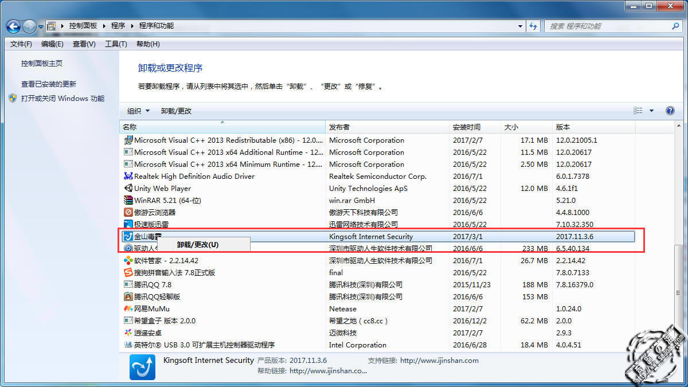The image size is (688, 387).
Task: Select the Intel Corporation publisher cell
Action: pos(358,345)
